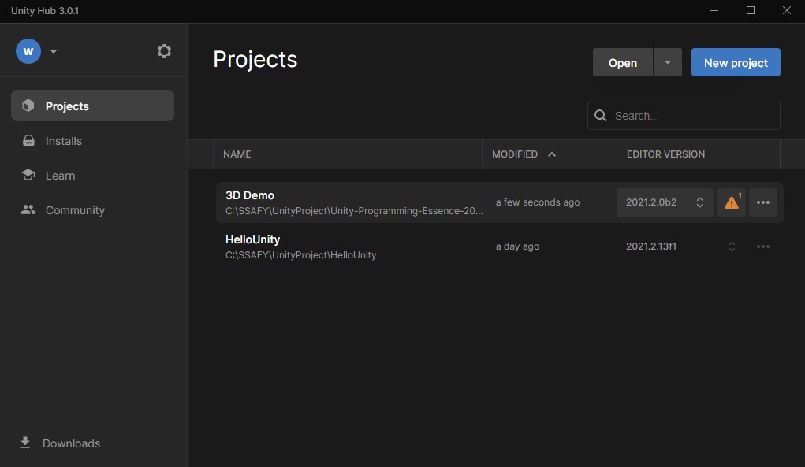Click the 3D Demo project path
This screenshot has width=805, height=467.
click(354, 211)
